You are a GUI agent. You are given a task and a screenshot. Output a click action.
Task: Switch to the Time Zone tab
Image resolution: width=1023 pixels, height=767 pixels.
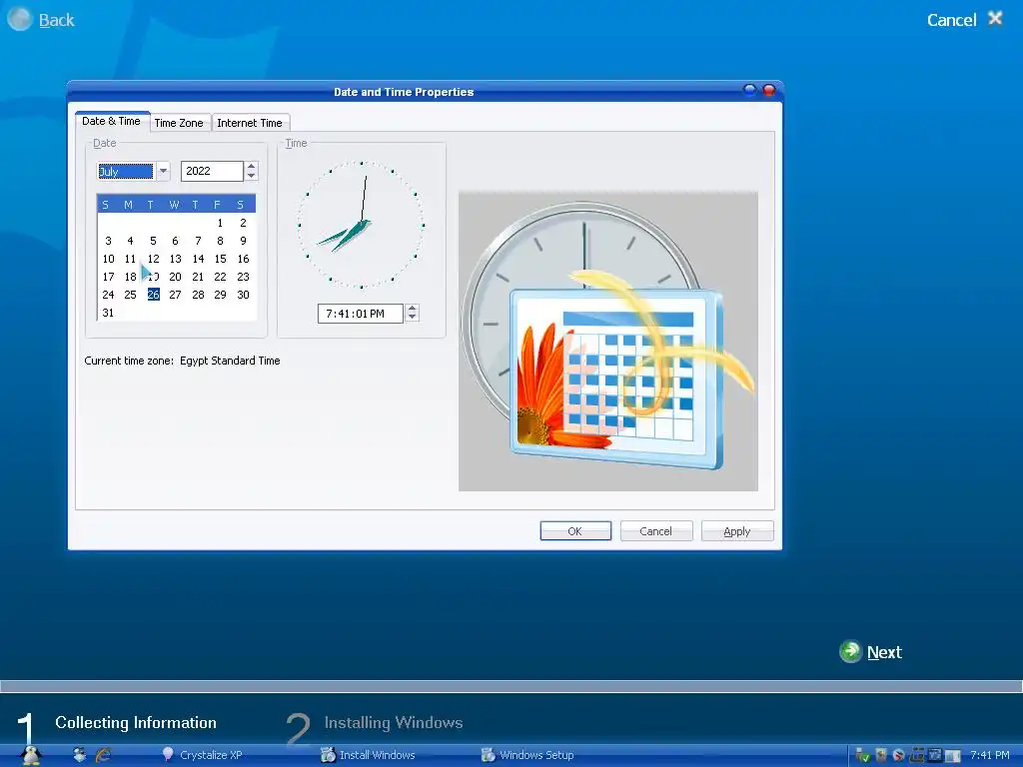pos(179,123)
